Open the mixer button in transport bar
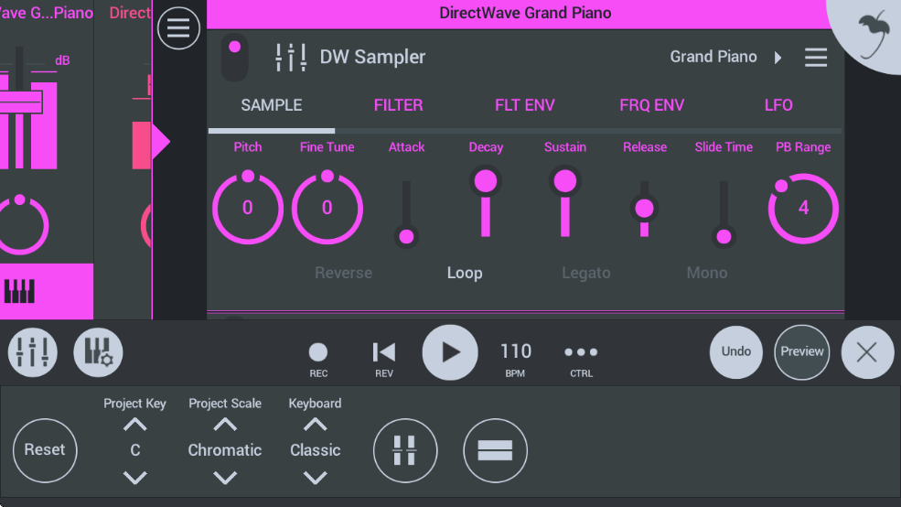 coord(33,352)
